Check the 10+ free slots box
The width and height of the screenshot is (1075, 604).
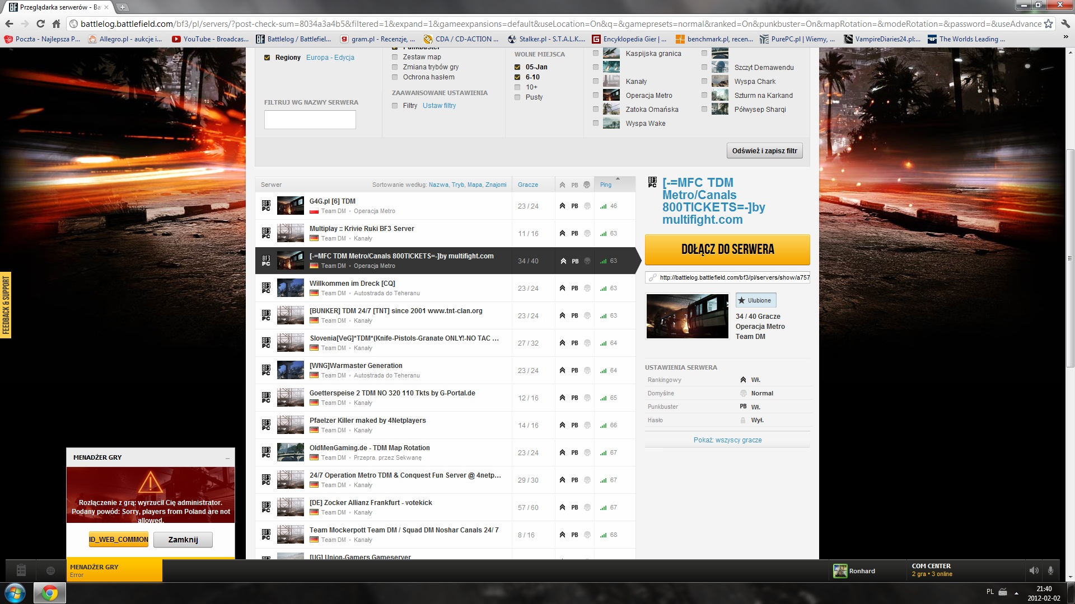click(517, 87)
